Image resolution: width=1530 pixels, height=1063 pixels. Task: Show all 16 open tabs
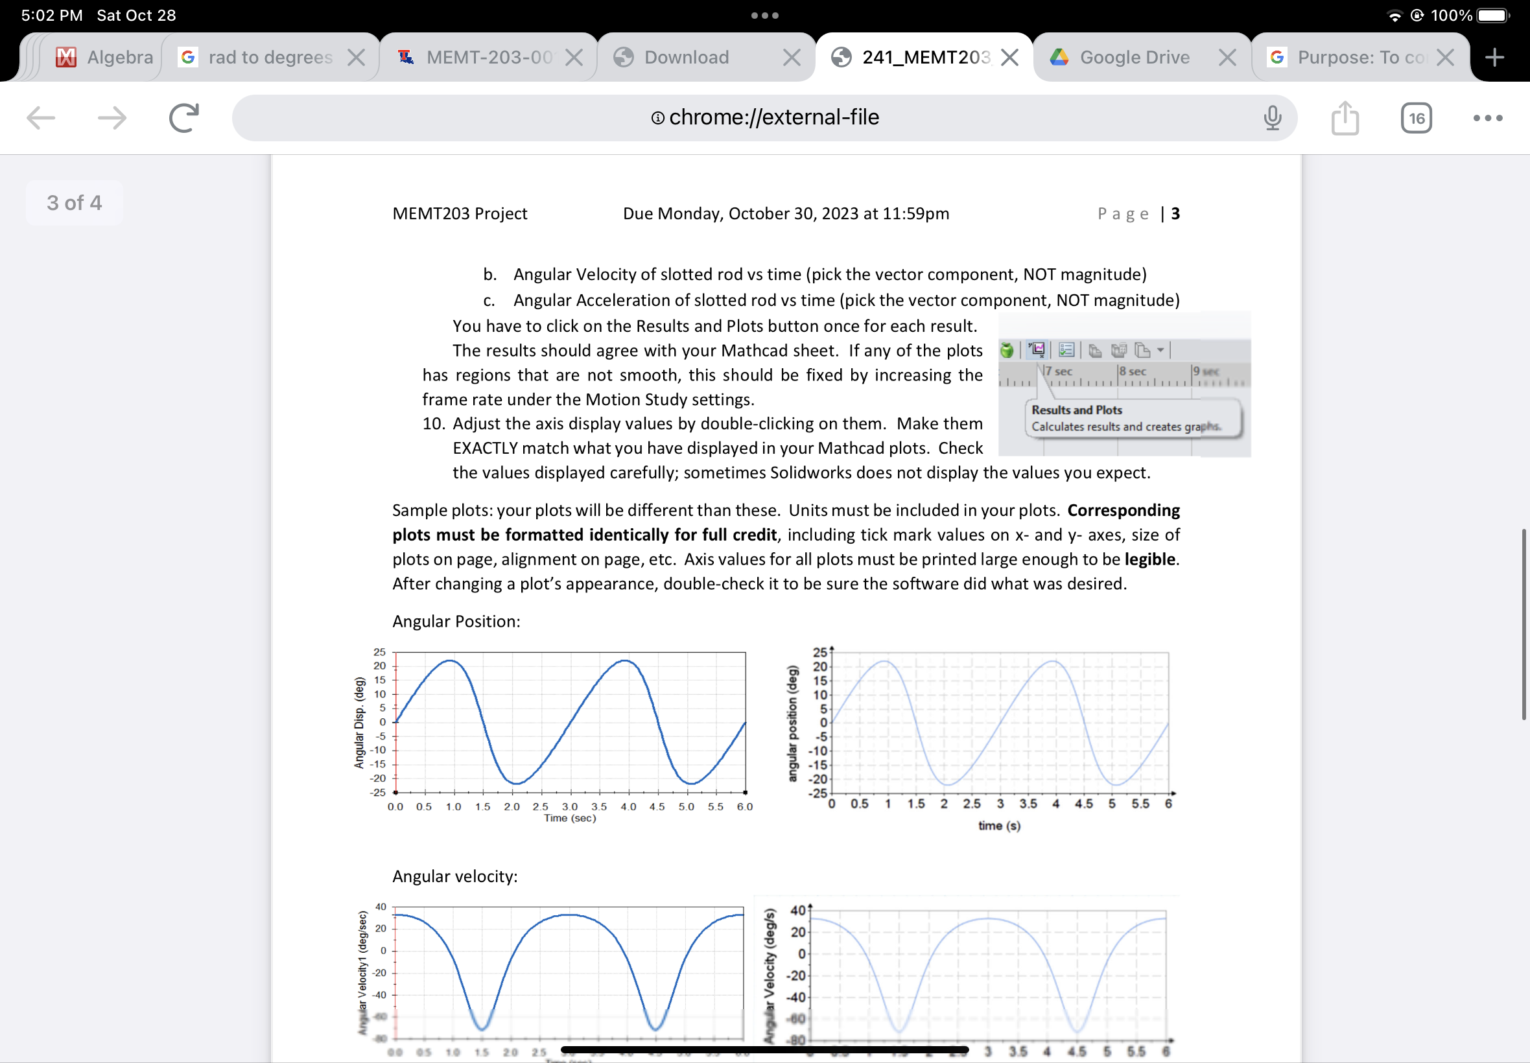[x=1417, y=118]
